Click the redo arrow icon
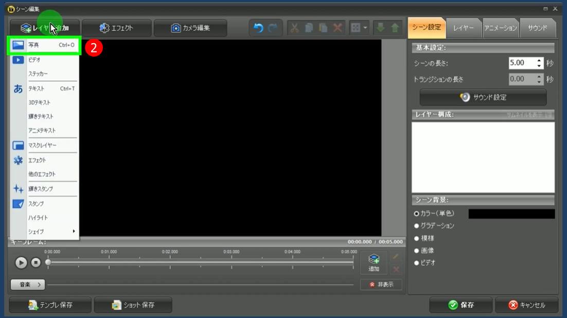The height and width of the screenshot is (318, 567). click(x=273, y=28)
